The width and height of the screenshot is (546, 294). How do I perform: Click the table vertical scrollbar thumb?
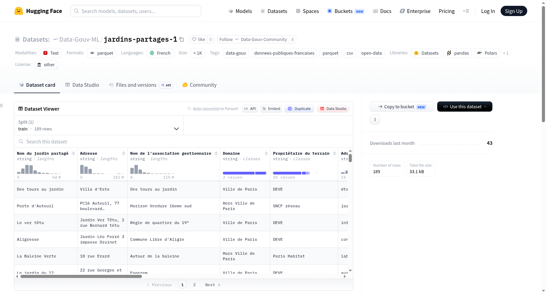pos(350,158)
